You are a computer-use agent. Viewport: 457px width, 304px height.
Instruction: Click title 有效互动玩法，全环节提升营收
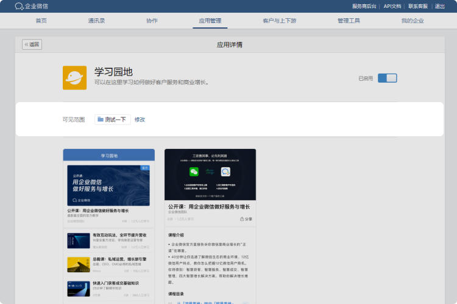pyautogui.click(x=119, y=235)
